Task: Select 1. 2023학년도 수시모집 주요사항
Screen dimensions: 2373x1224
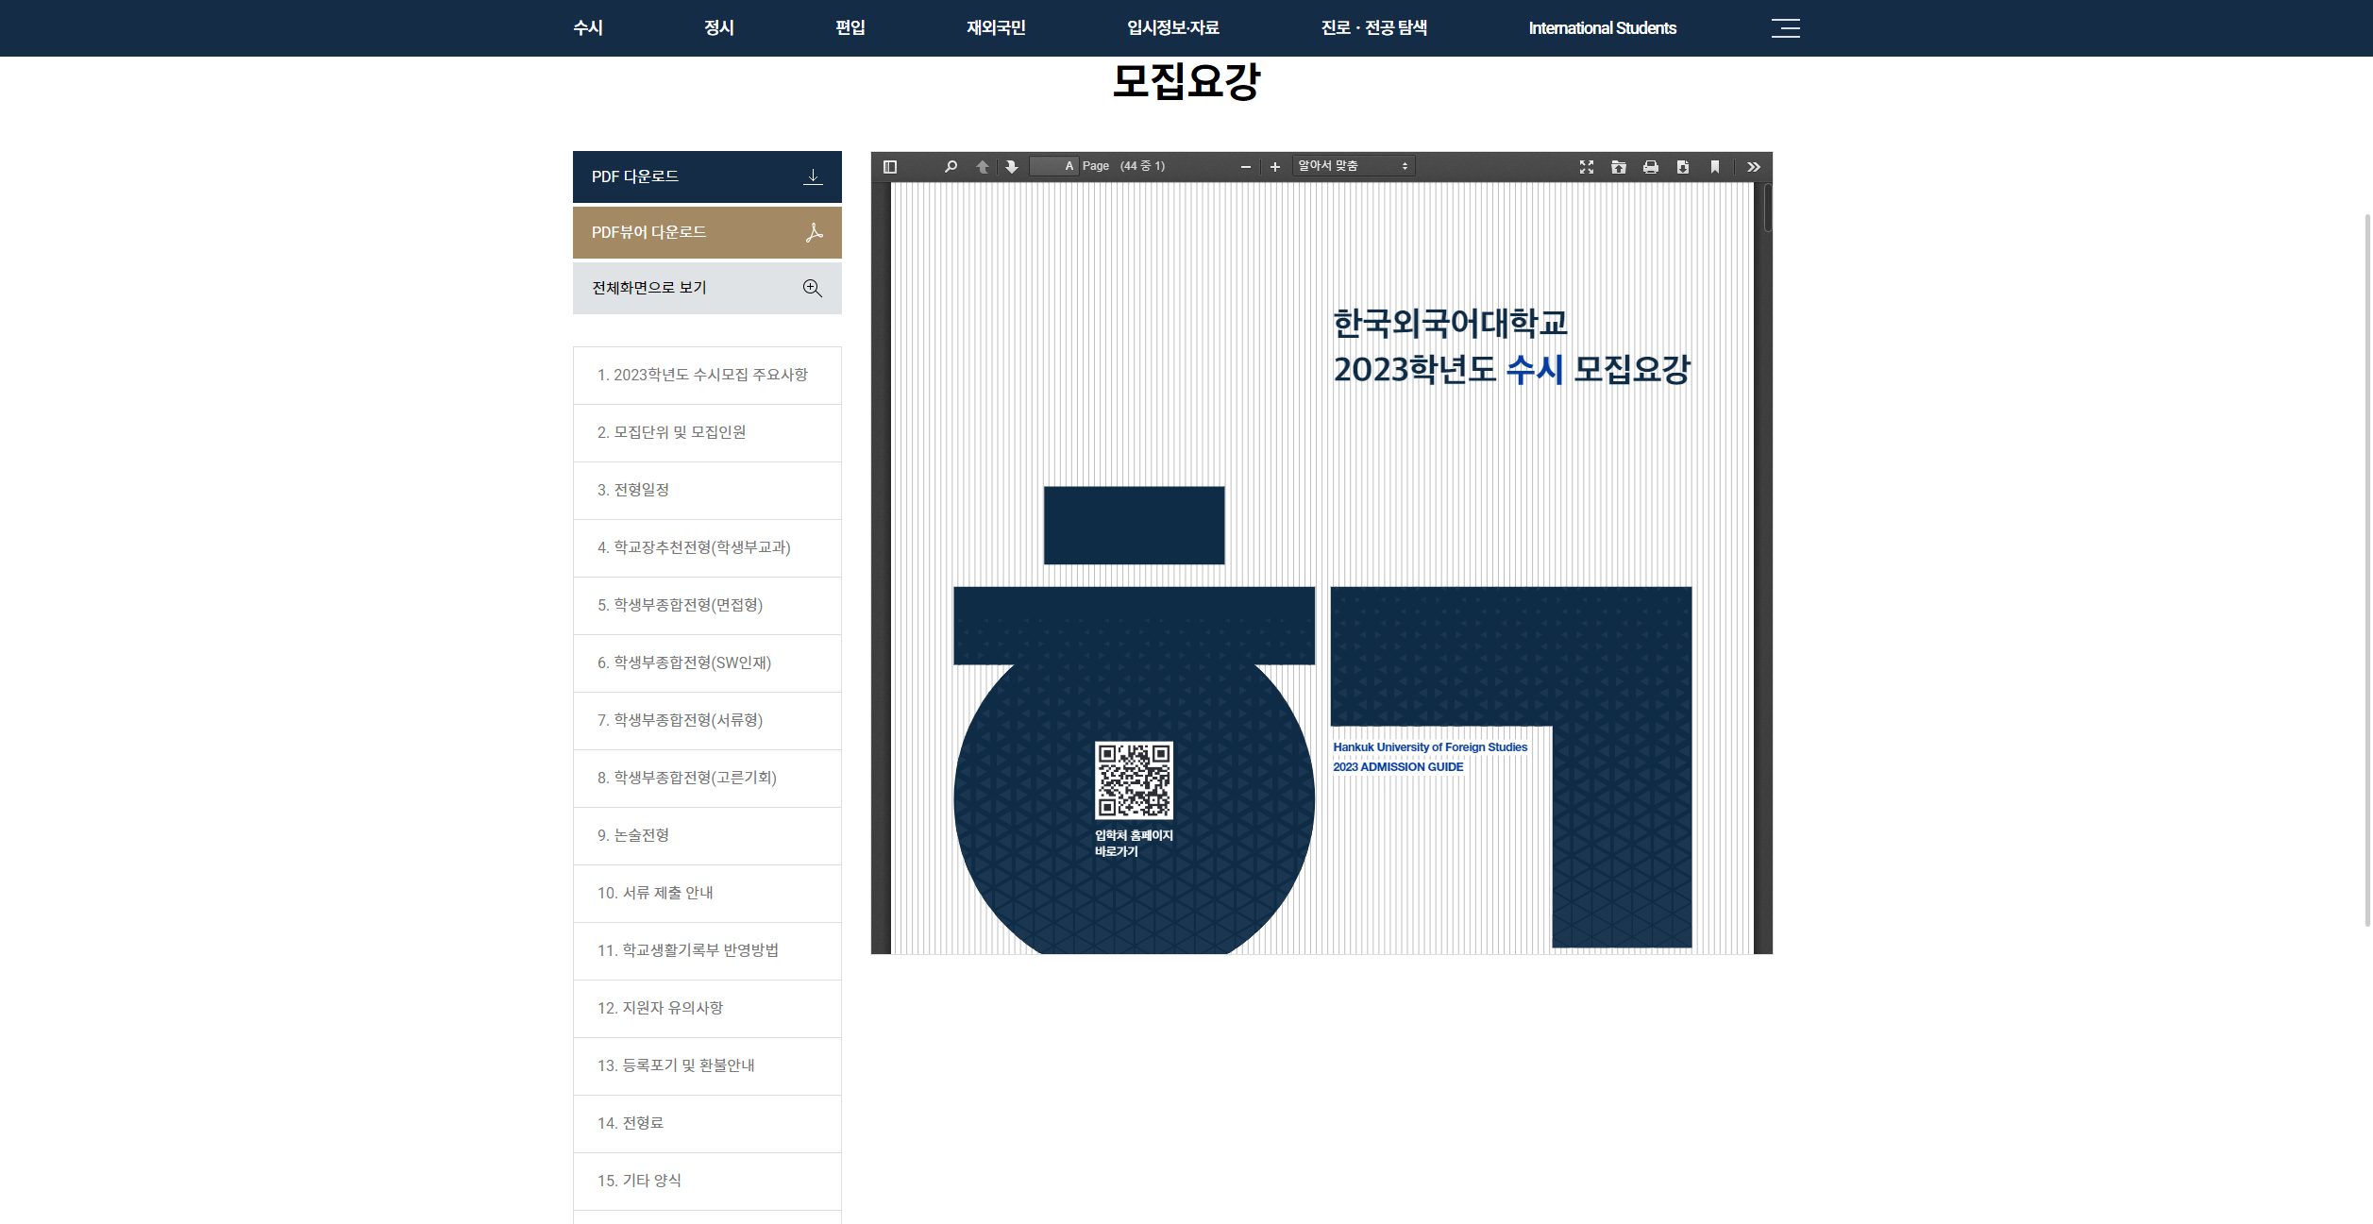Action: click(707, 376)
